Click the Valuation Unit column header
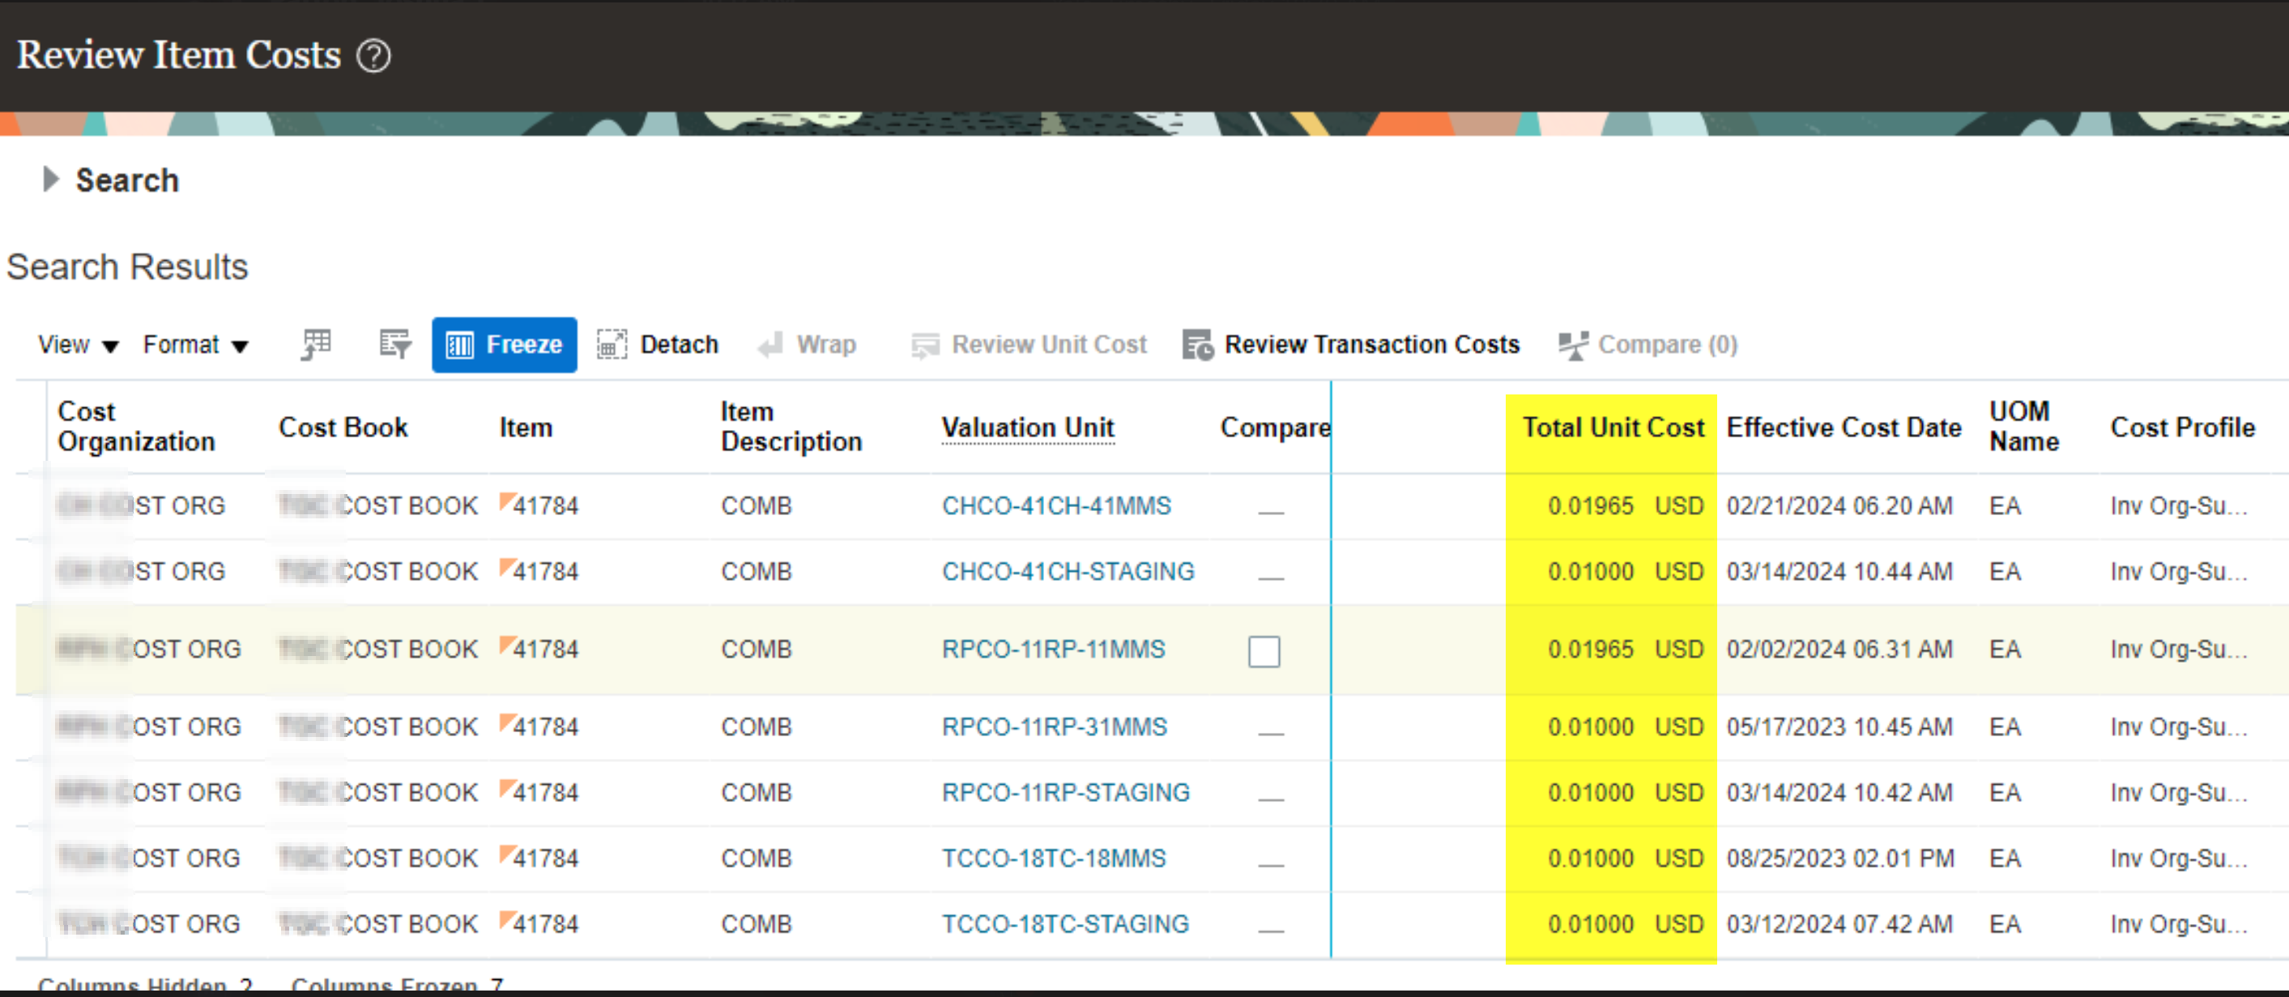The image size is (2289, 997). coord(1027,428)
